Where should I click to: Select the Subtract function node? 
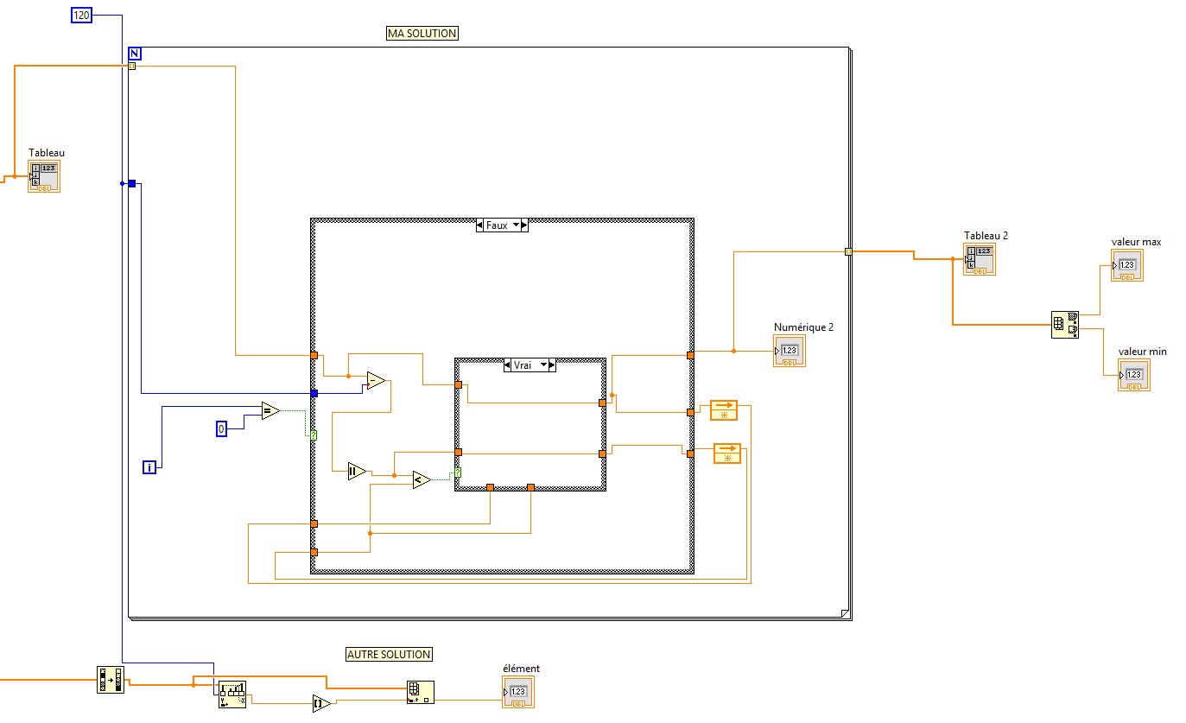[376, 380]
